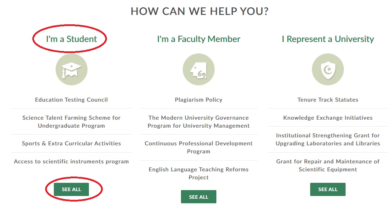Open Science Talent Farming Scheme link

click(71, 122)
